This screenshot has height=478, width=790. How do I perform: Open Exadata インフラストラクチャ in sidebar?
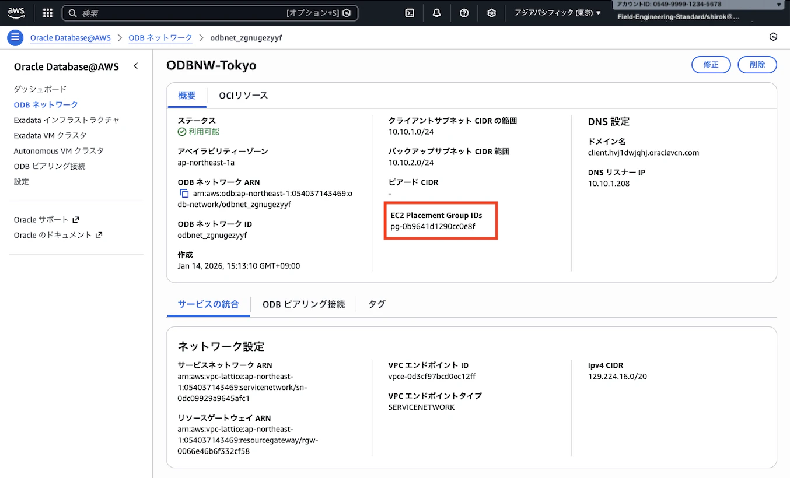67,120
